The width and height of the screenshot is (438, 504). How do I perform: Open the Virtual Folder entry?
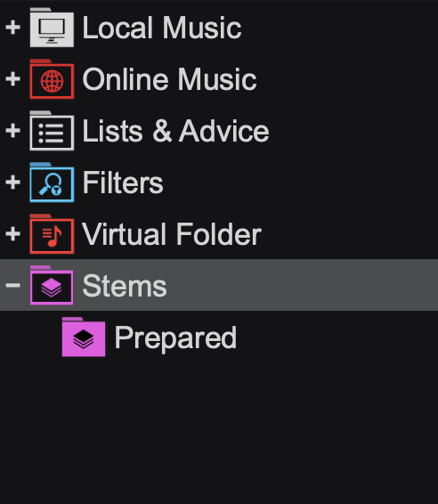click(x=172, y=234)
